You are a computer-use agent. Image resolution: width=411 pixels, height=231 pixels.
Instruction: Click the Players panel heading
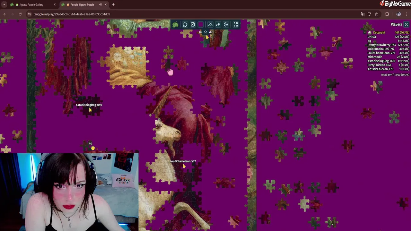coord(396,24)
